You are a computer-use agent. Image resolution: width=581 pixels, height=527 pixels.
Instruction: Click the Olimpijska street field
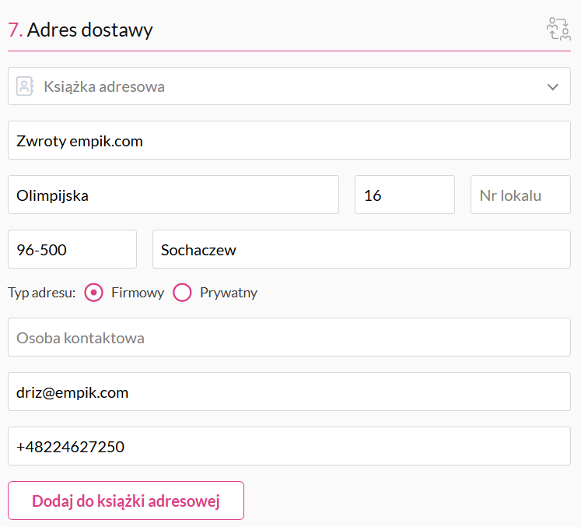tap(173, 195)
